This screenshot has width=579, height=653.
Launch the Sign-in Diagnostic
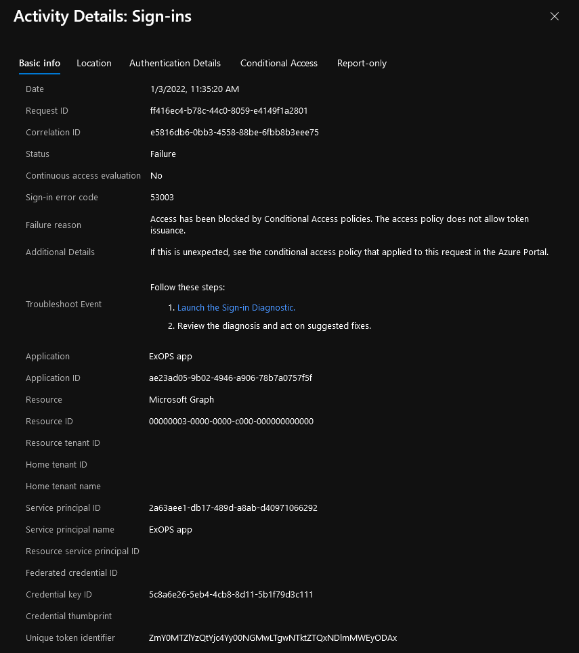point(236,307)
